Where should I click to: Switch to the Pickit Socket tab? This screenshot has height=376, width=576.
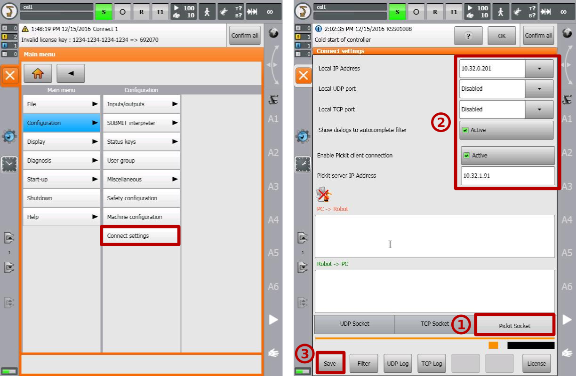pos(514,325)
